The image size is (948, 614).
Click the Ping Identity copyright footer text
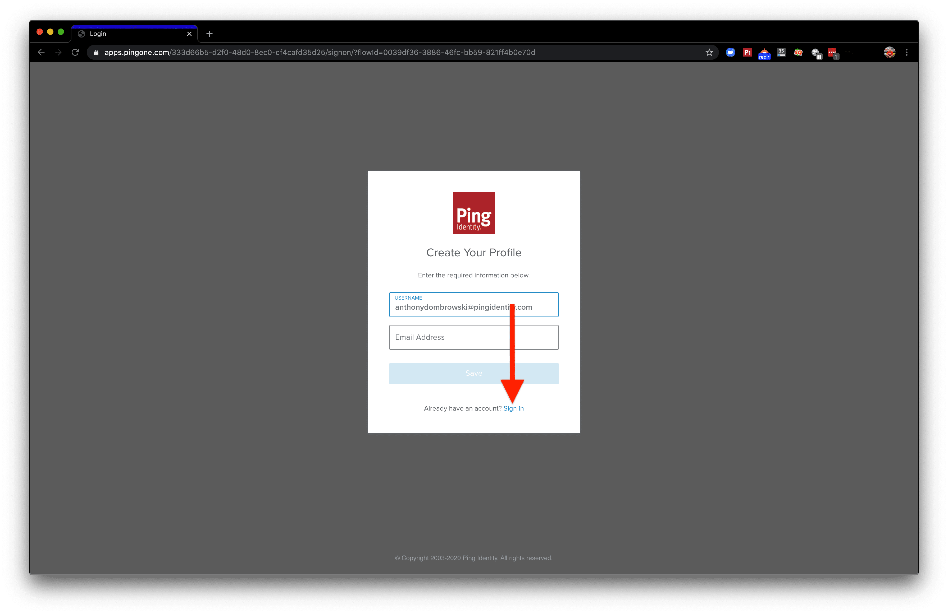click(473, 558)
